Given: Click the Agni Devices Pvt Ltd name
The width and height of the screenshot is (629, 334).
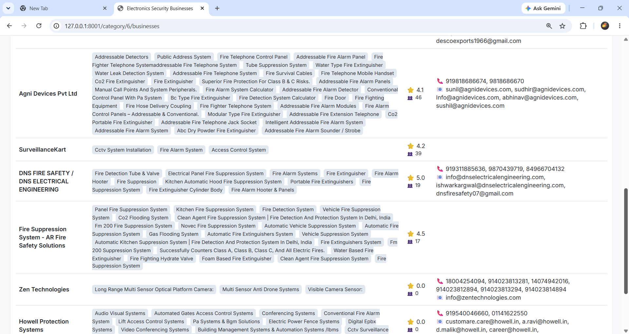Looking at the screenshot, I should click(x=48, y=94).
